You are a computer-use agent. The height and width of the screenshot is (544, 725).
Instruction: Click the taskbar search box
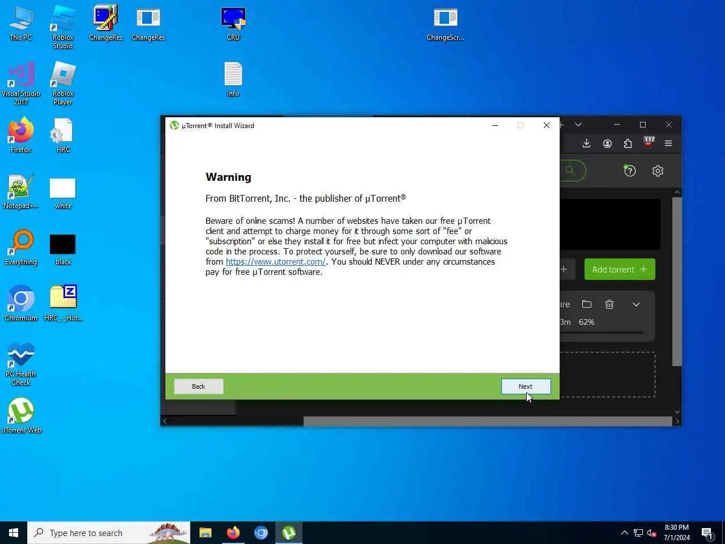(x=109, y=533)
